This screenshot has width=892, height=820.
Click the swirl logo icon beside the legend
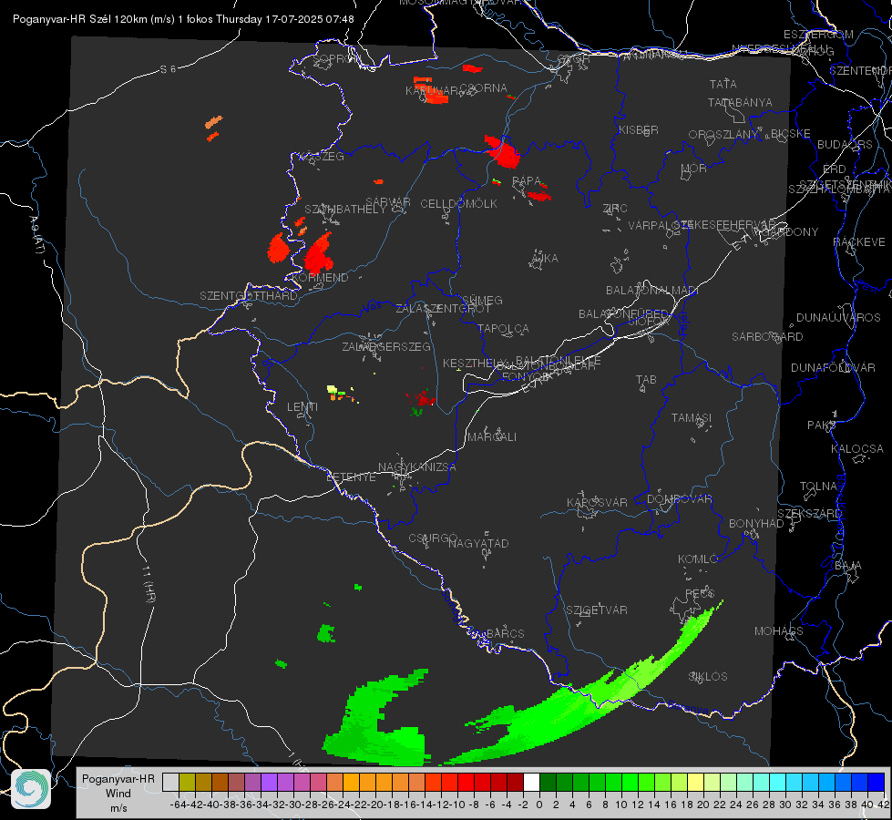31,789
